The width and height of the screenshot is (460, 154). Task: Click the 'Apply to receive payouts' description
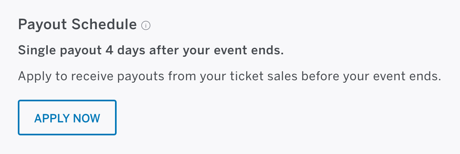(x=230, y=76)
